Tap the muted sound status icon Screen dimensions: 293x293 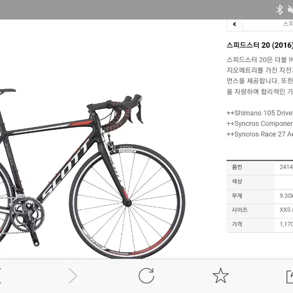pyautogui.click(x=290, y=10)
